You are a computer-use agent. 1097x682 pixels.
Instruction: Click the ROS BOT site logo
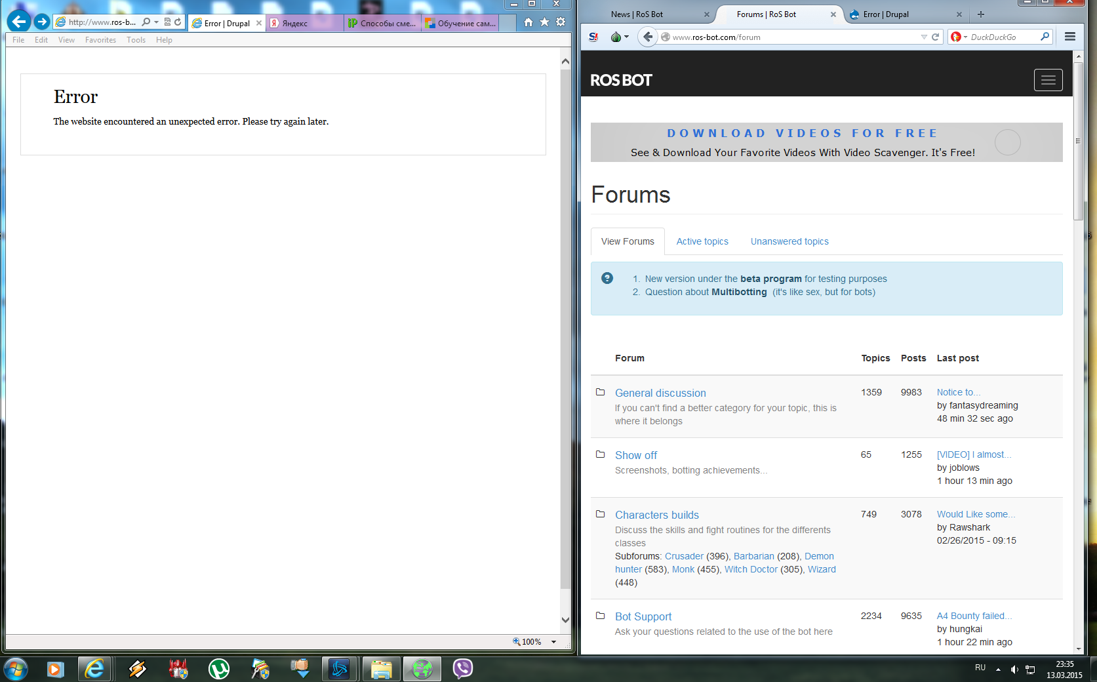click(621, 80)
